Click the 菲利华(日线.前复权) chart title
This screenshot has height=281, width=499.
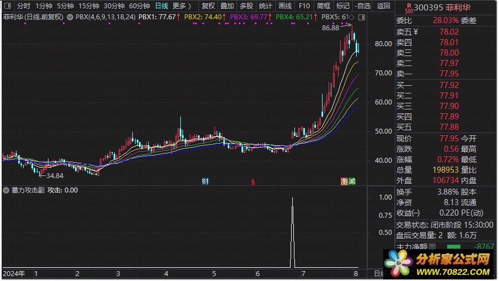[34, 17]
